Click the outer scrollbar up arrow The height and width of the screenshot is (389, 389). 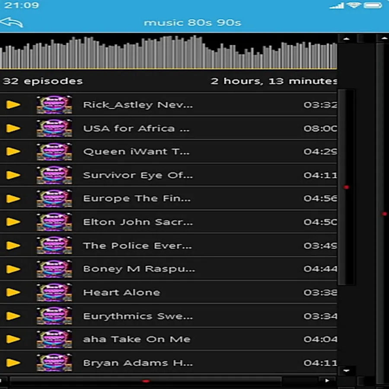[x=384, y=38]
